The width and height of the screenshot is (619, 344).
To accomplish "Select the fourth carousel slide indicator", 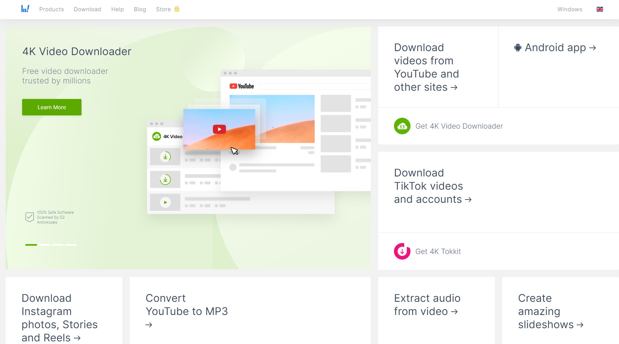I will 71,245.
